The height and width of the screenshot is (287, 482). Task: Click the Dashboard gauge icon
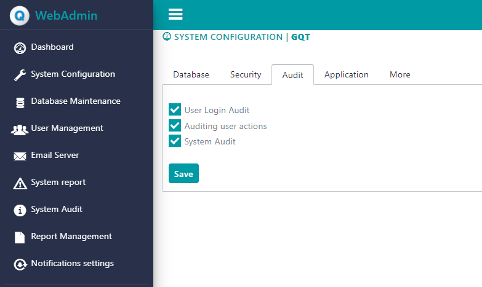click(20, 48)
